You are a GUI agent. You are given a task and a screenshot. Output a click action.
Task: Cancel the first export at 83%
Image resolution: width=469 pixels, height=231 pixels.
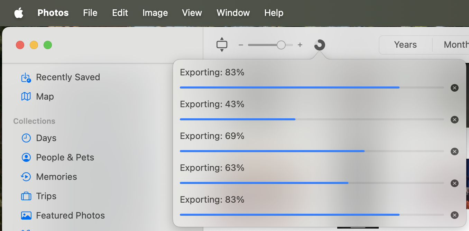454,88
